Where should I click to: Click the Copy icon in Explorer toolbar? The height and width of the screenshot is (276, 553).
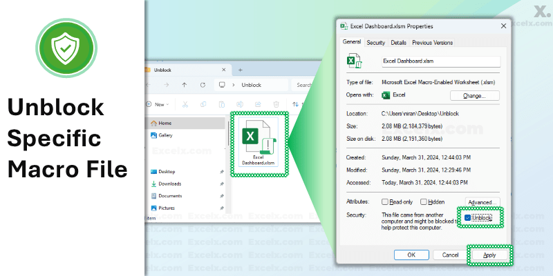[x=203, y=104]
